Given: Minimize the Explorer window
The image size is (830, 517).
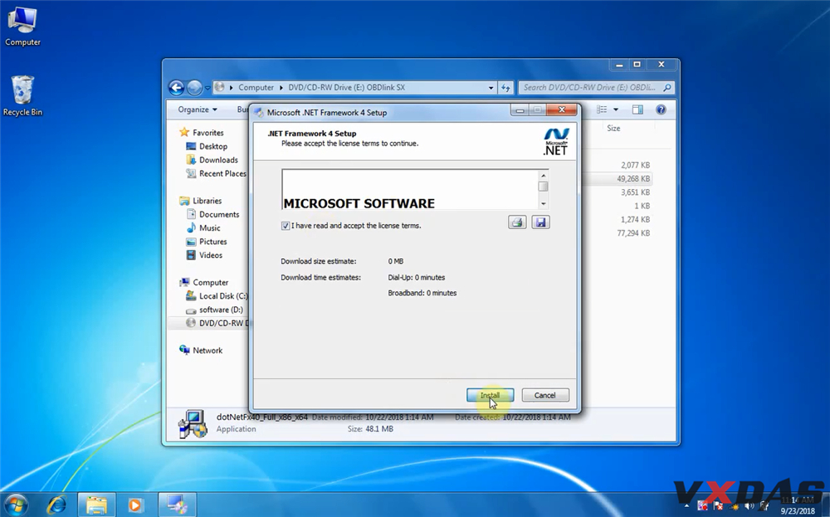Looking at the screenshot, I should [619, 65].
